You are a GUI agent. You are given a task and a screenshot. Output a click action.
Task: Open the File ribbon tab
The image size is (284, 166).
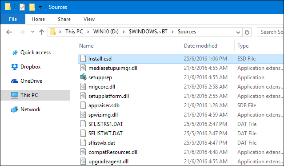pos(13,19)
